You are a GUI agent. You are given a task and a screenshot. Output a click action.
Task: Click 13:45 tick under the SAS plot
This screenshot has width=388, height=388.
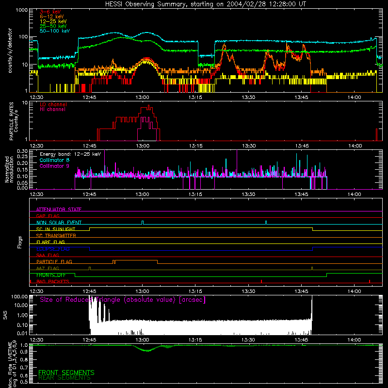pos(301,340)
